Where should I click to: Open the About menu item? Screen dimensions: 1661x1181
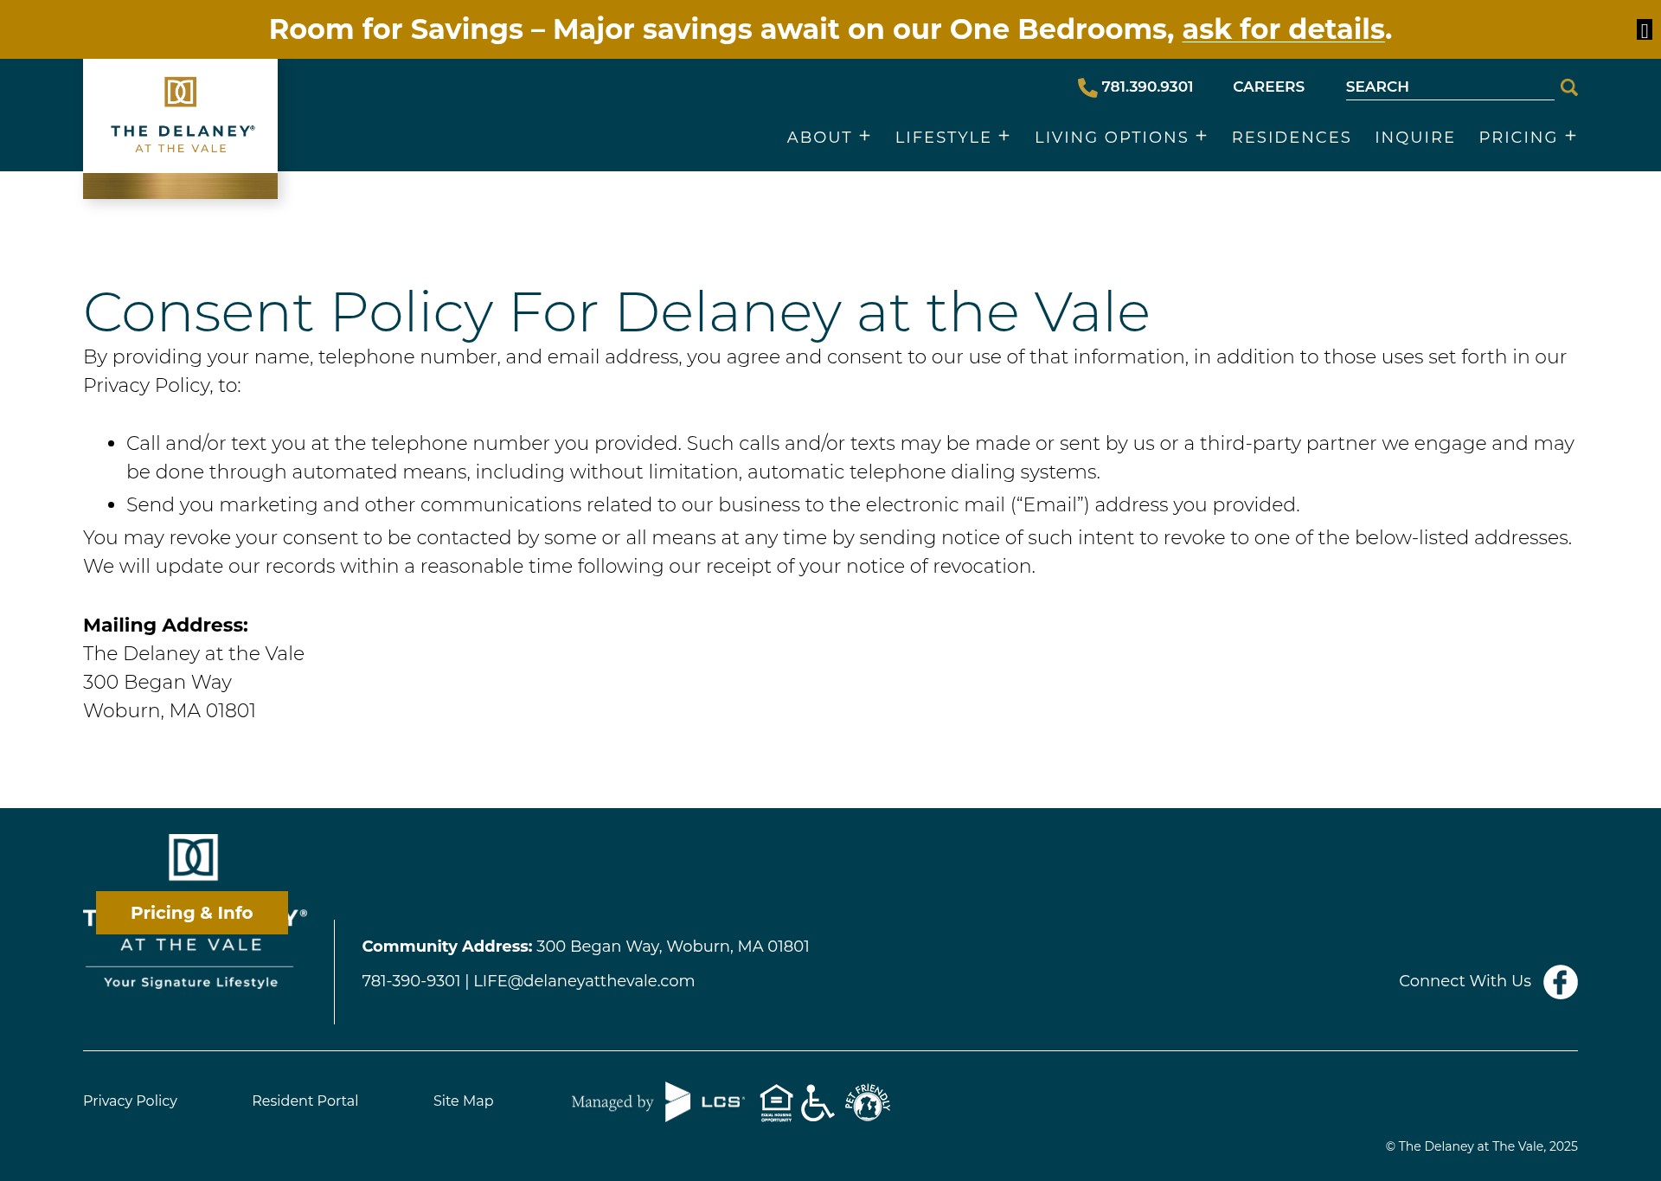click(x=819, y=138)
